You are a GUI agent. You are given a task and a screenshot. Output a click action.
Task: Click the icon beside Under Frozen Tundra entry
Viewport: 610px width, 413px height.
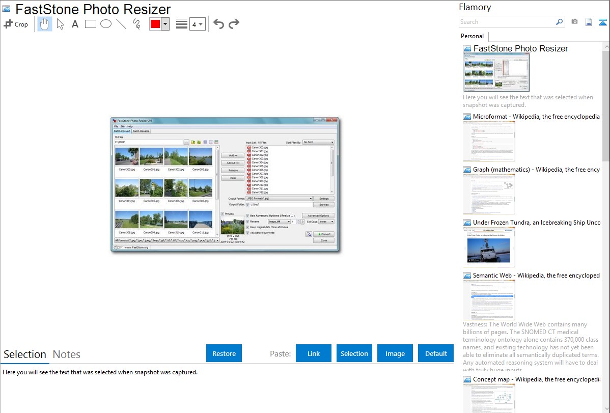[467, 223]
